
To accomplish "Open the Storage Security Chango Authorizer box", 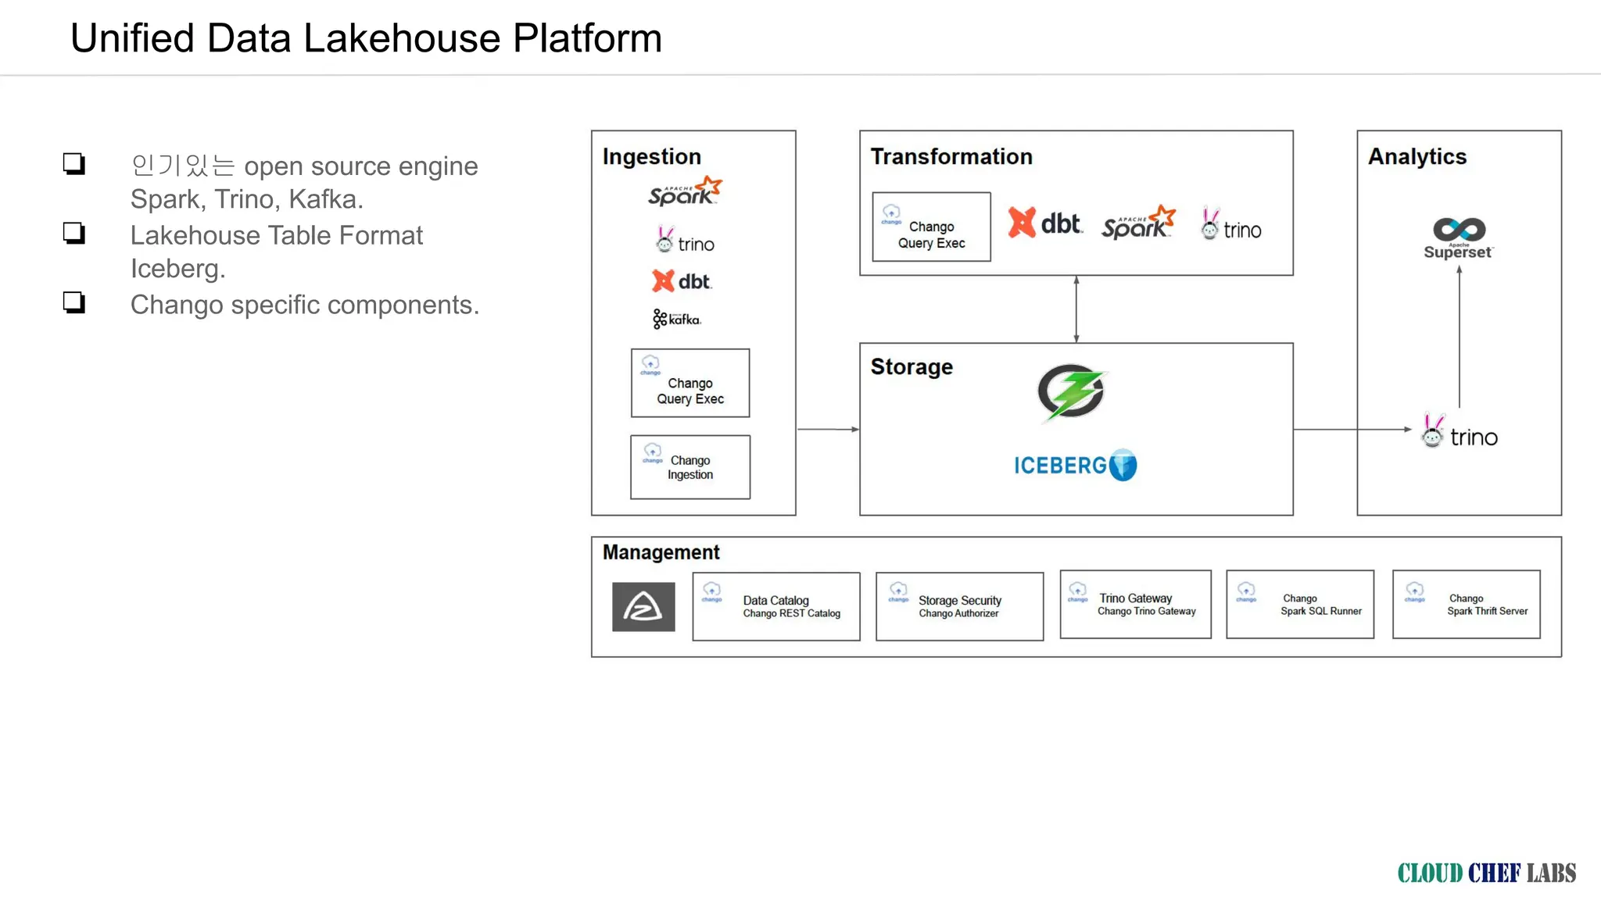I will (960, 606).
